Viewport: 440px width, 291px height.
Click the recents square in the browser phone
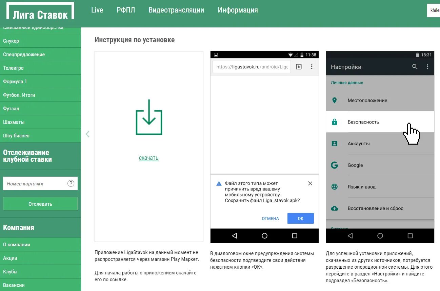click(295, 236)
